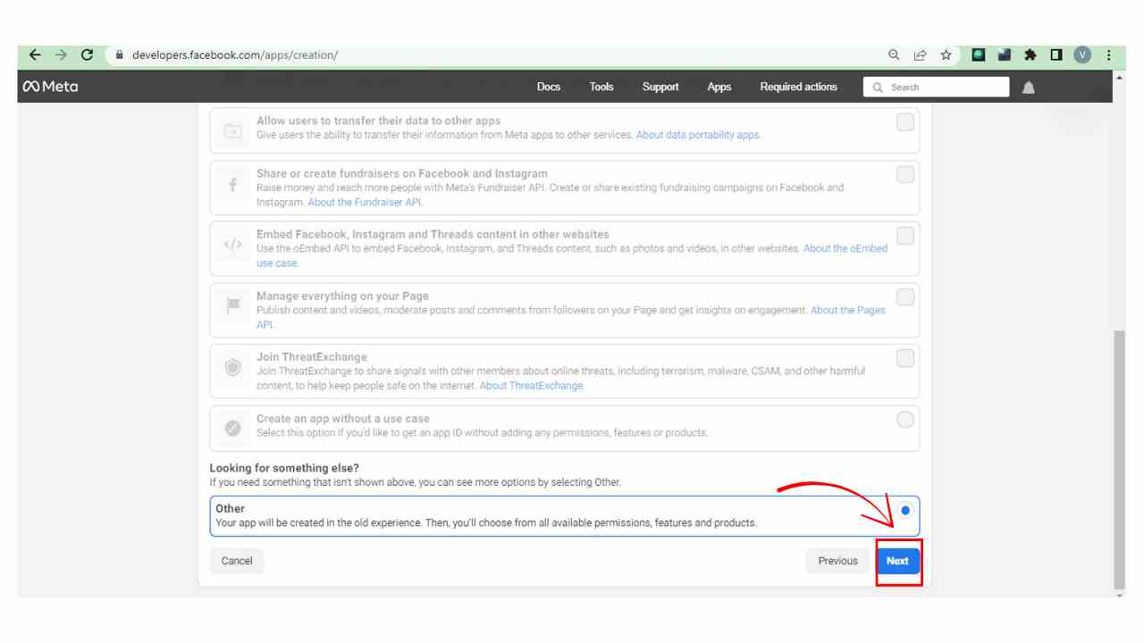Bookmark this page with star icon
This screenshot has height=643, width=1144.
pyautogui.click(x=946, y=55)
